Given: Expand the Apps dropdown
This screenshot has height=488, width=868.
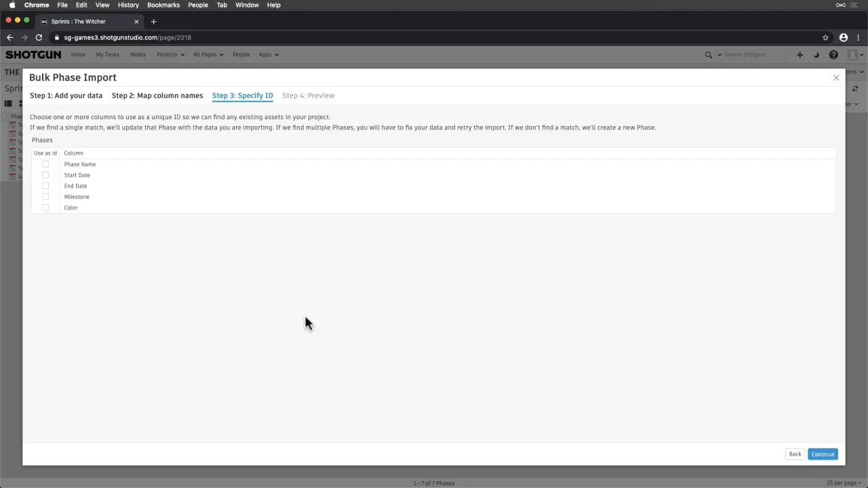Looking at the screenshot, I should tap(269, 55).
